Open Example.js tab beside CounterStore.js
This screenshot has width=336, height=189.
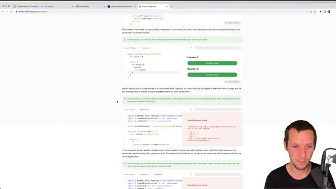(x=146, y=48)
